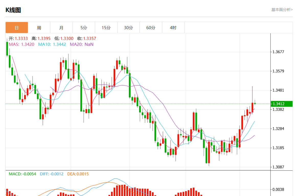The height and width of the screenshot is (196, 301).
Task: Click the K线图 heading
Action: [13, 10]
